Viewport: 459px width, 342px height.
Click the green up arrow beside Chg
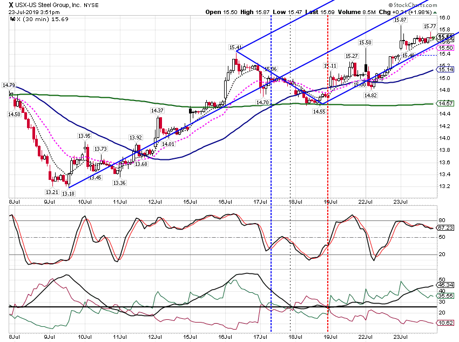coord(435,12)
